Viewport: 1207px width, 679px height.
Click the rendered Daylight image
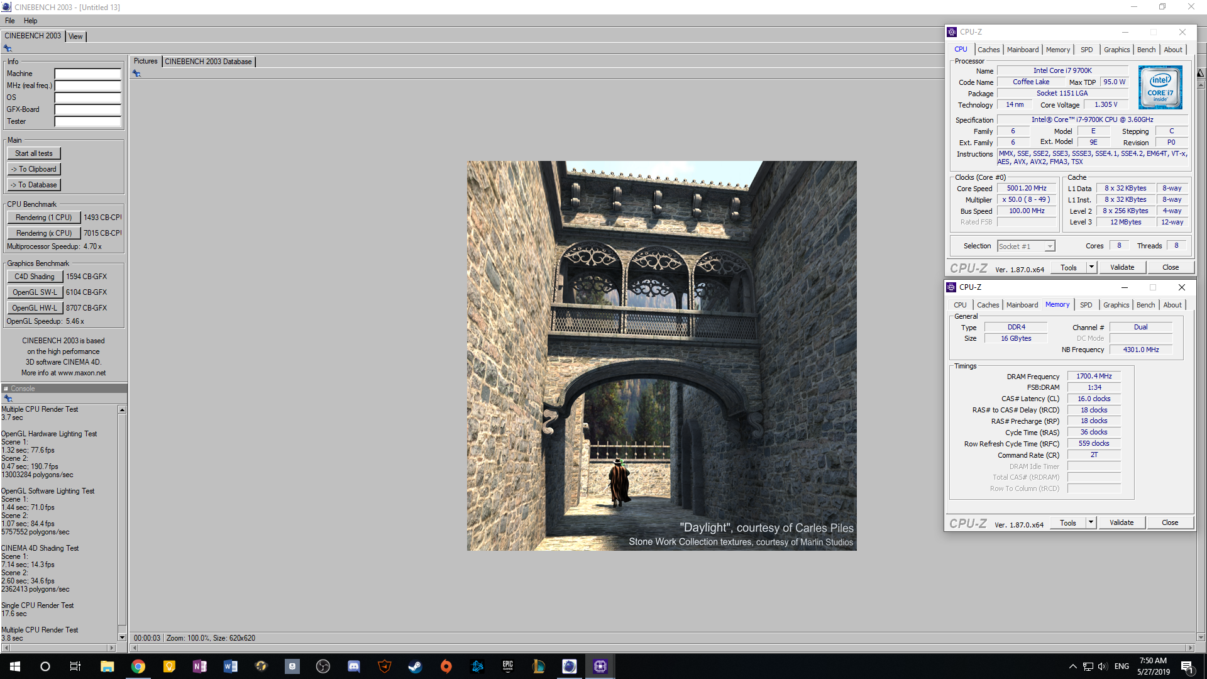pos(661,356)
